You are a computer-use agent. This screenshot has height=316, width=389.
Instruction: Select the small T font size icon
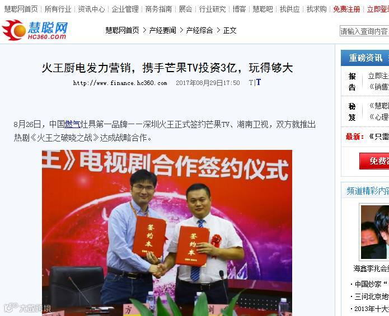tap(251, 83)
